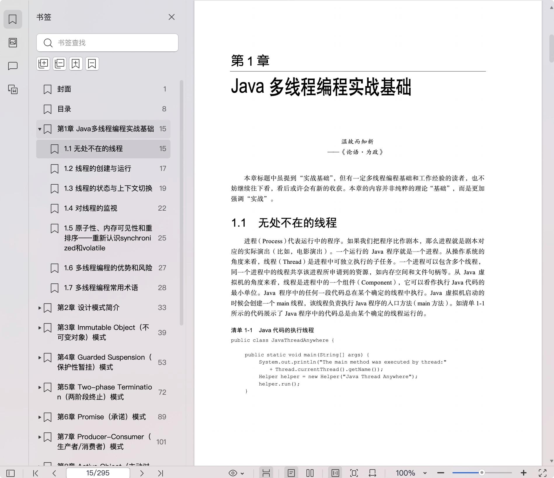Click heading text 1.1 无处不在的线程 on page

(x=284, y=223)
